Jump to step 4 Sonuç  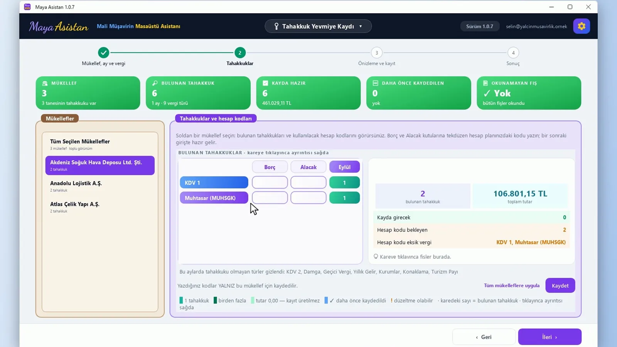coord(513,52)
